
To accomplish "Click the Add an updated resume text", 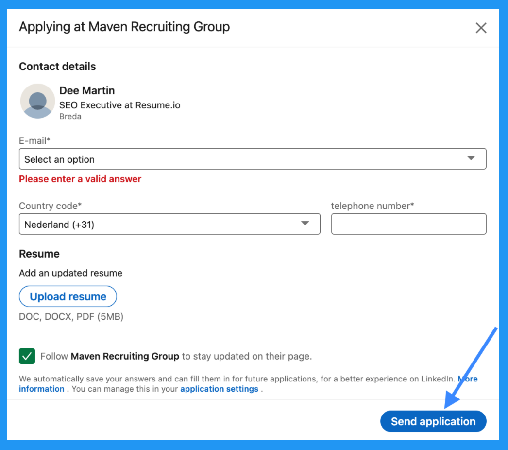I will [70, 273].
